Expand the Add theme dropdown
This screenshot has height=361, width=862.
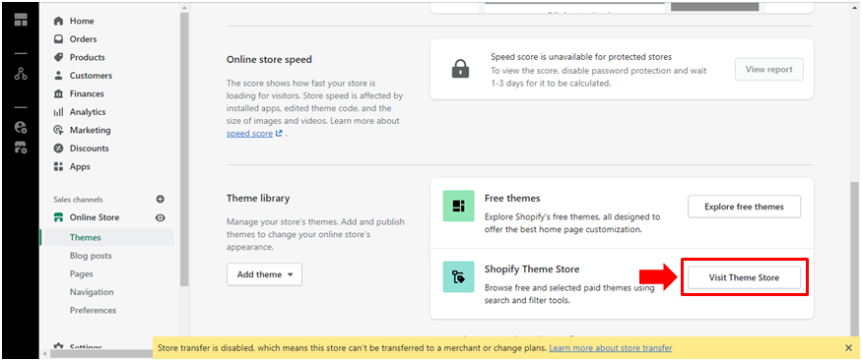264,274
